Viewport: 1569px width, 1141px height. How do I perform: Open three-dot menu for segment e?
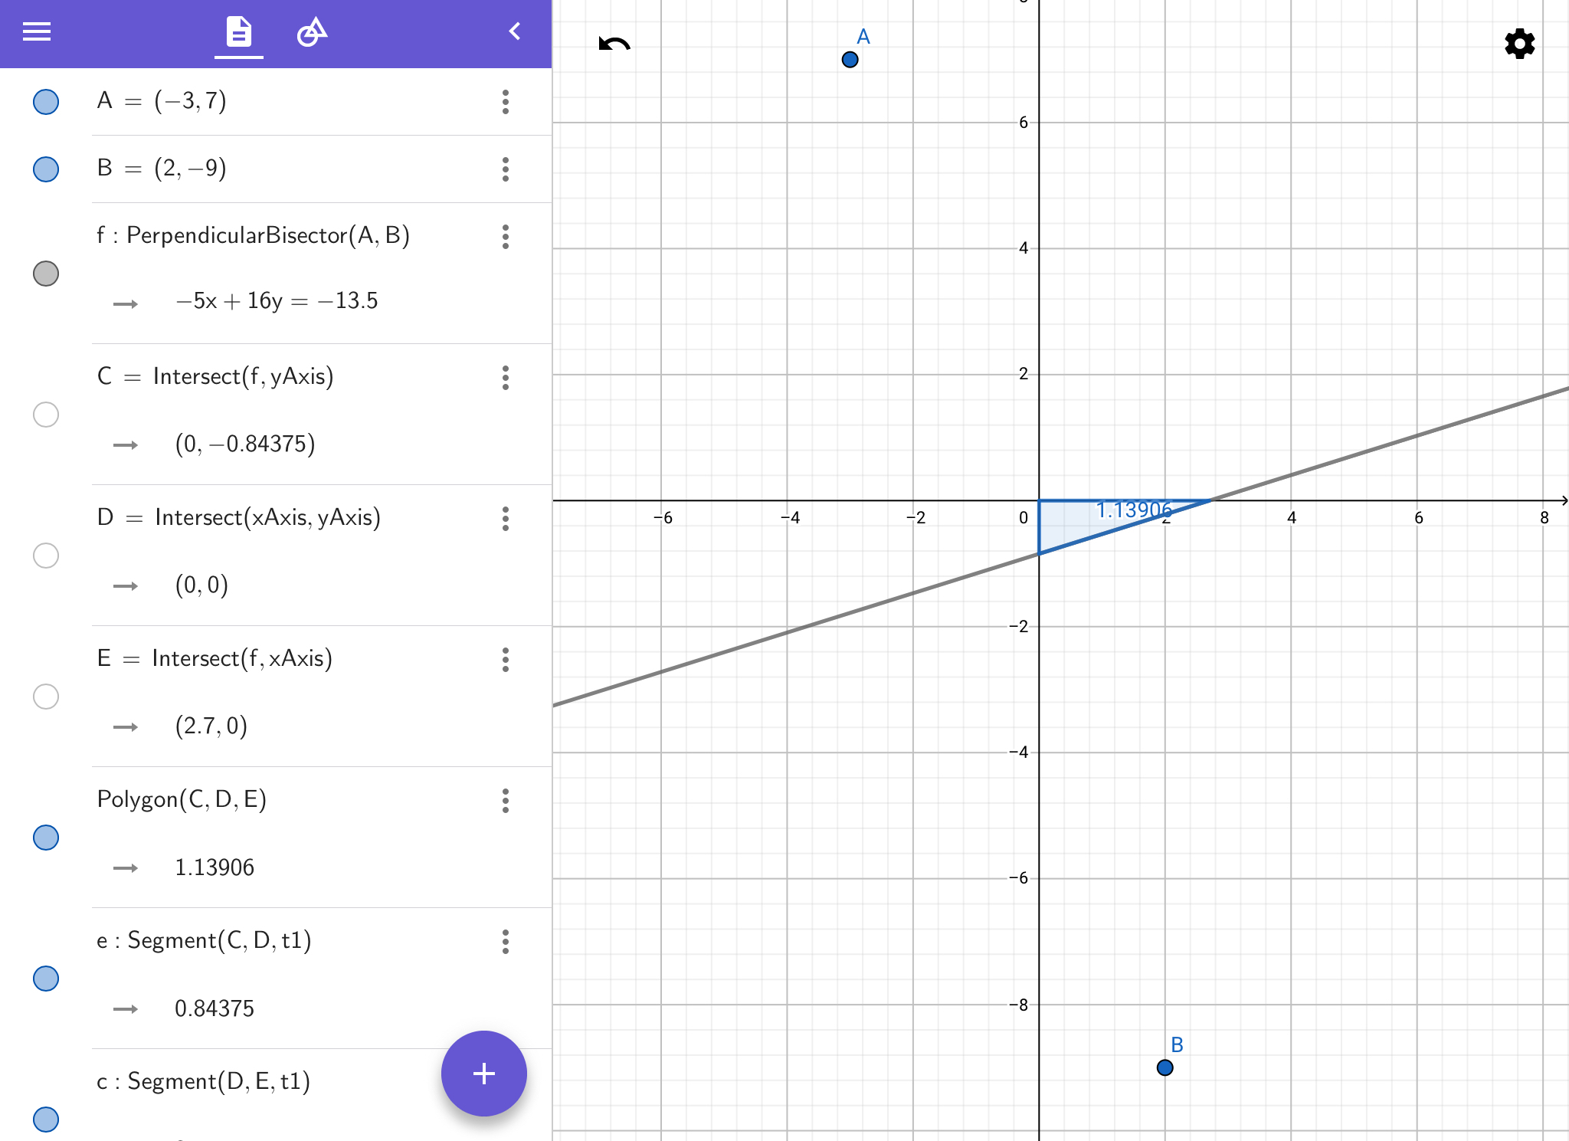(505, 942)
